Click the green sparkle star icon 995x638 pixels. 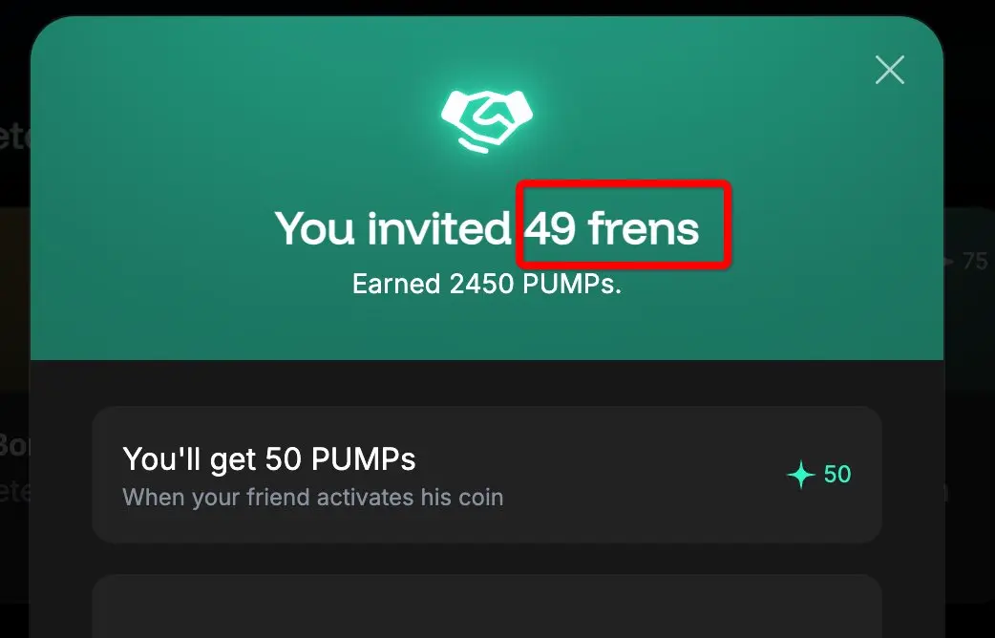click(801, 475)
